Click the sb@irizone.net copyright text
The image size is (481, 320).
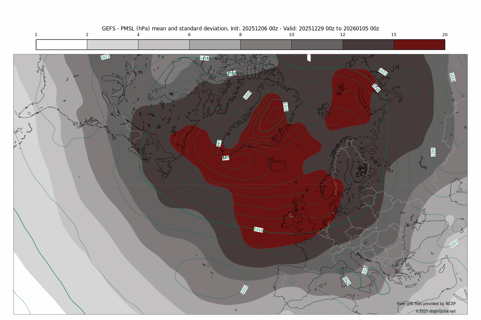tap(435, 311)
